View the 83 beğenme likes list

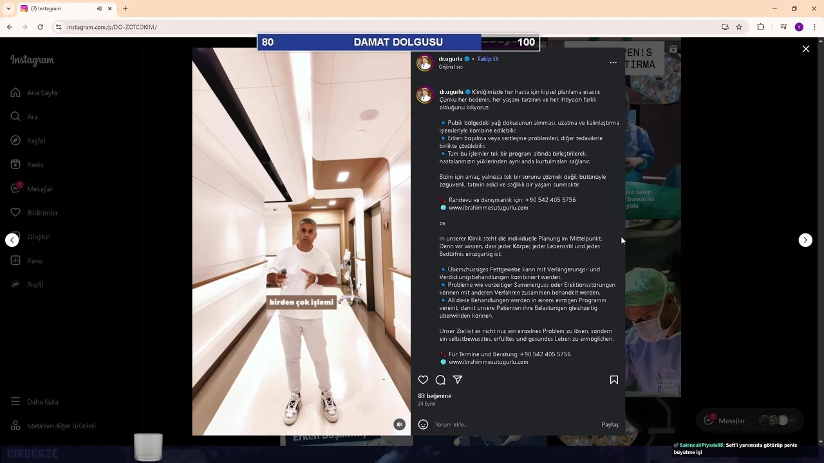[435, 396]
